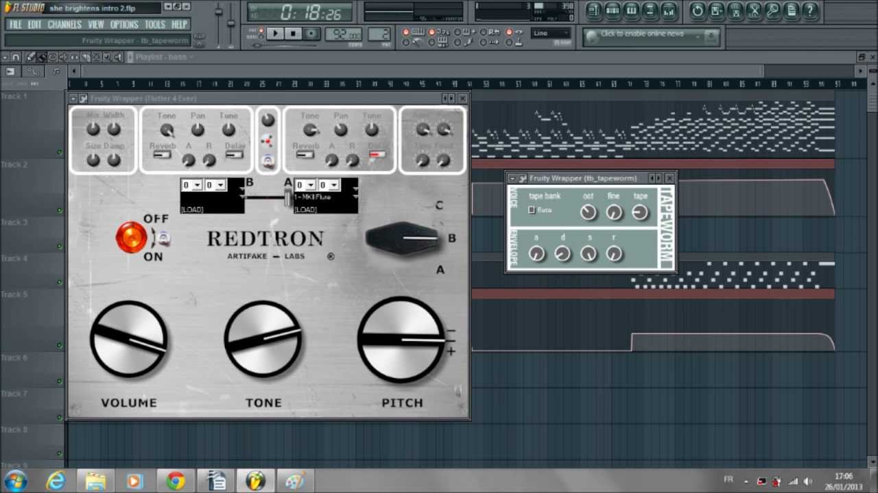Toggle the right section red Delay switch

coord(377,155)
